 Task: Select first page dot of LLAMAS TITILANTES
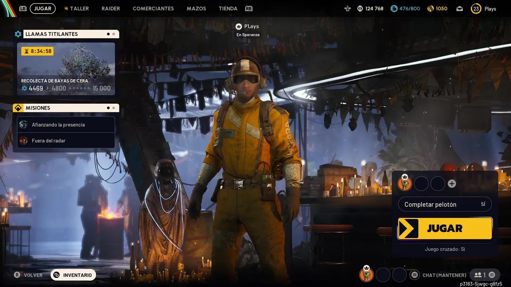pyautogui.click(x=108, y=34)
